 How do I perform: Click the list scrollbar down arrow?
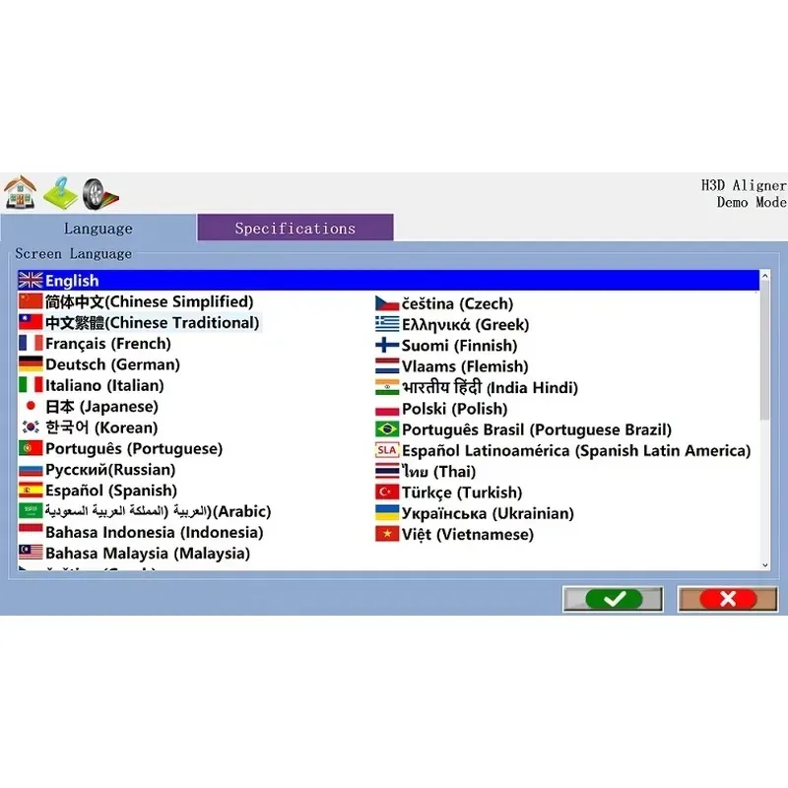pyautogui.click(x=765, y=564)
